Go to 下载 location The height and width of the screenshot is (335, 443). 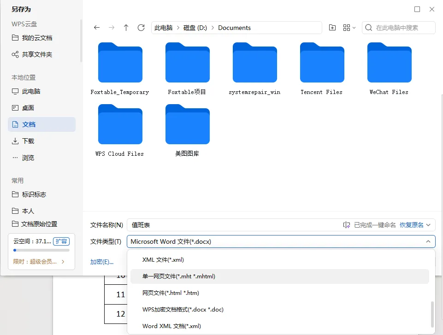tap(42, 141)
